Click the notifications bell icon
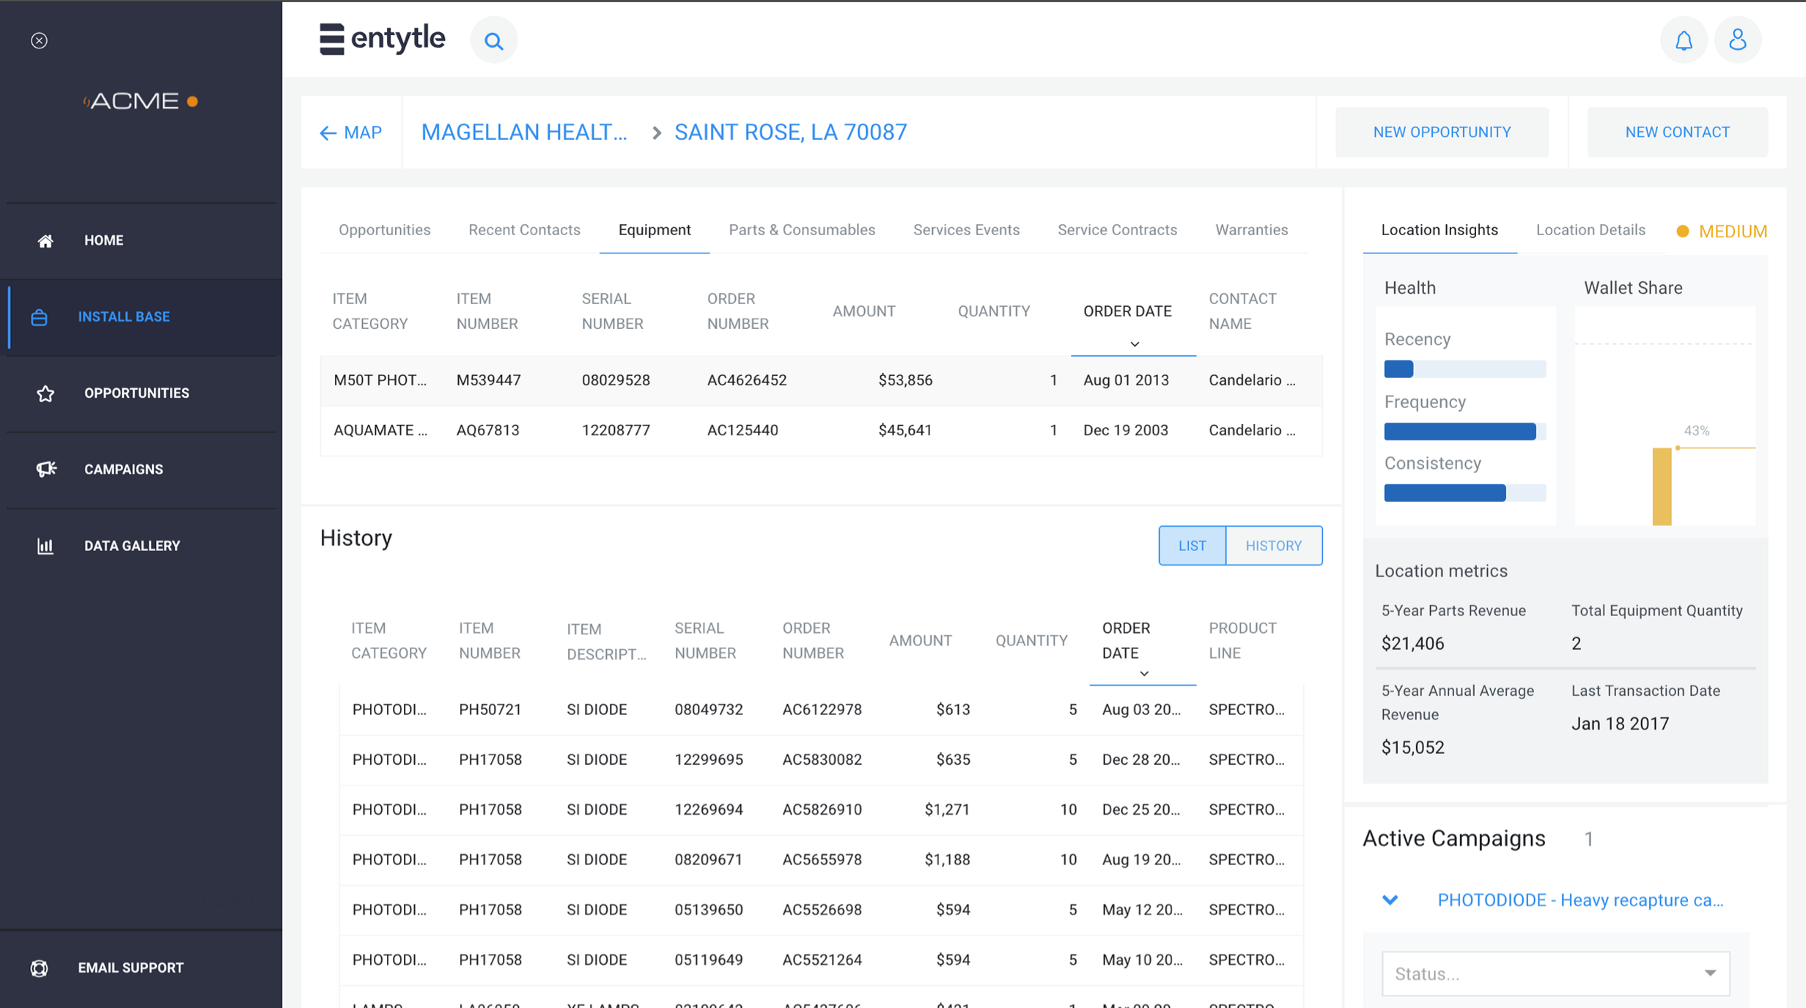Screen dimensions: 1806x1008 point(1683,38)
